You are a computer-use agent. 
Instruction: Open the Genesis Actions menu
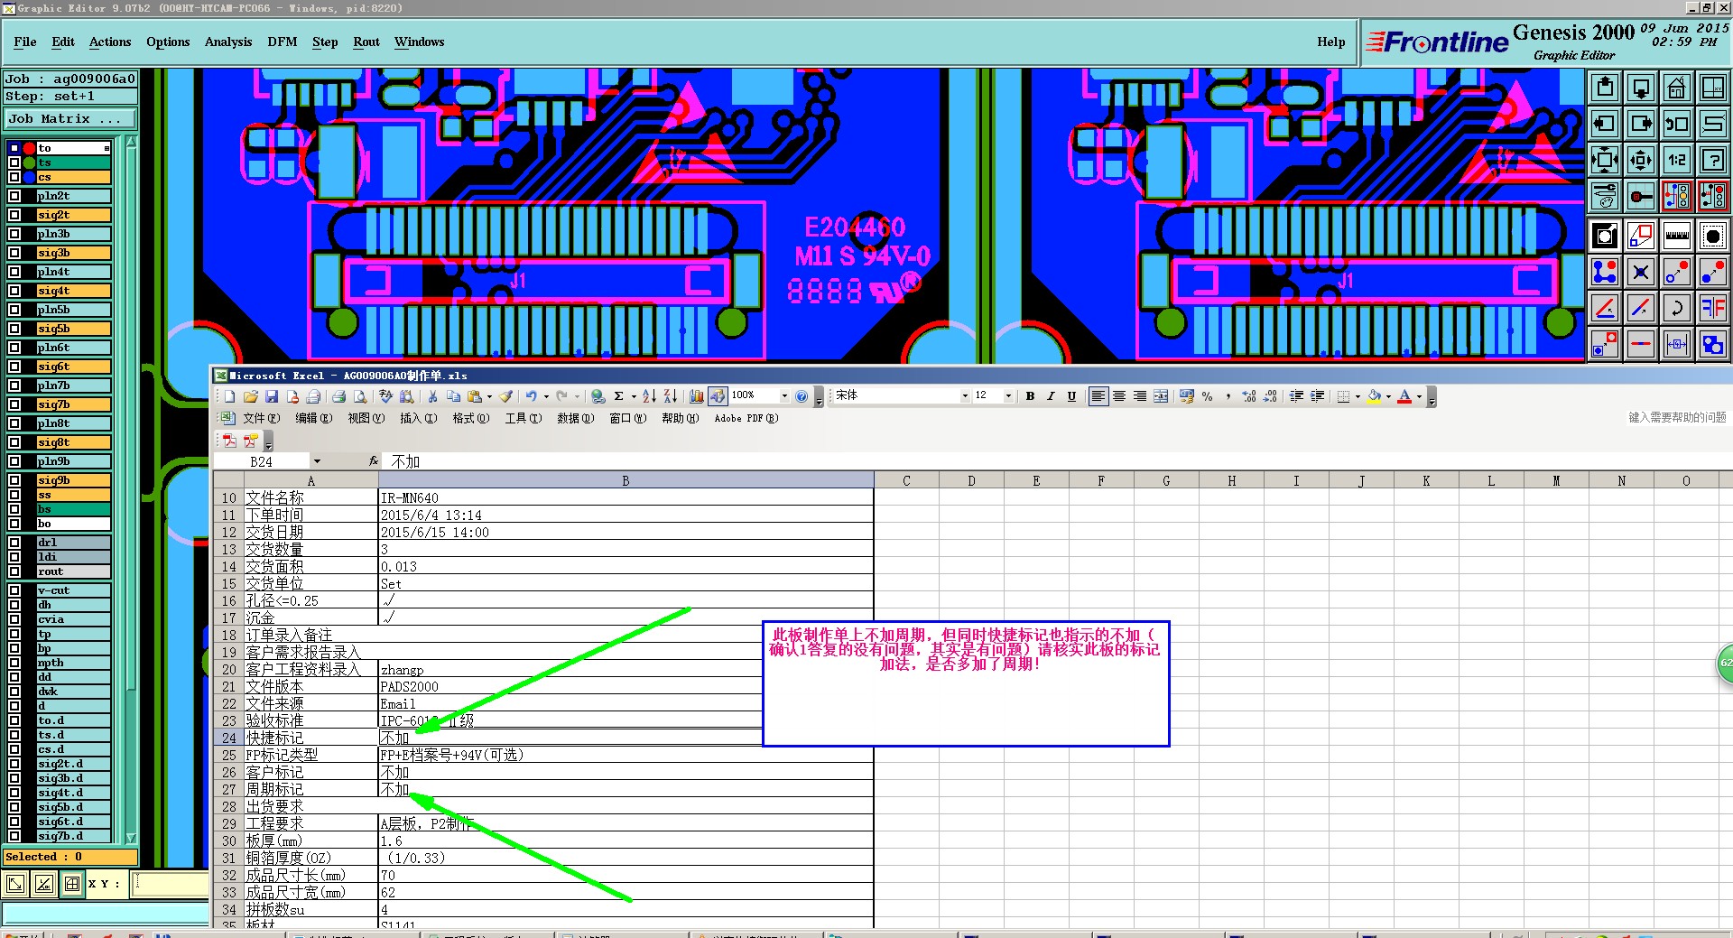pyautogui.click(x=110, y=42)
